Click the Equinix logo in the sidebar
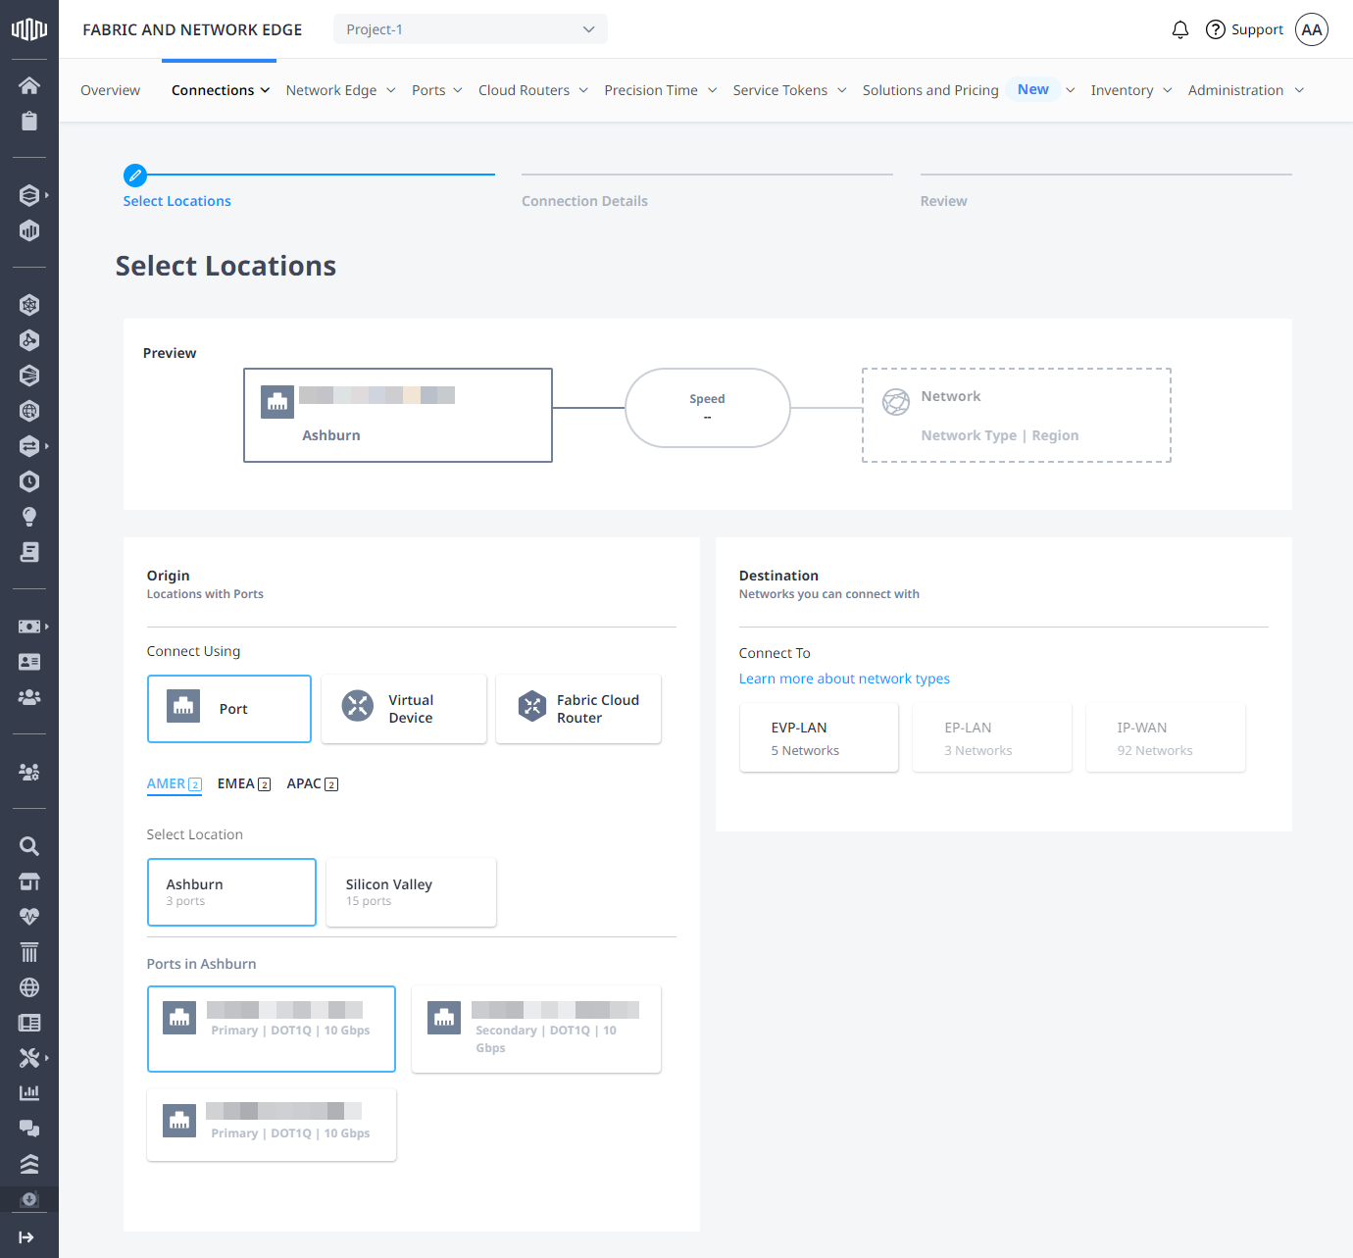The image size is (1353, 1258). [29, 29]
